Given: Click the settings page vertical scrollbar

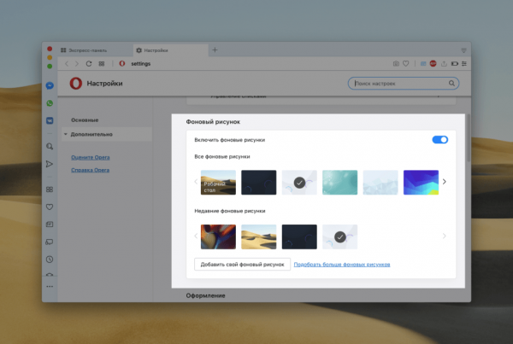Looking at the screenshot, I should (469, 137).
